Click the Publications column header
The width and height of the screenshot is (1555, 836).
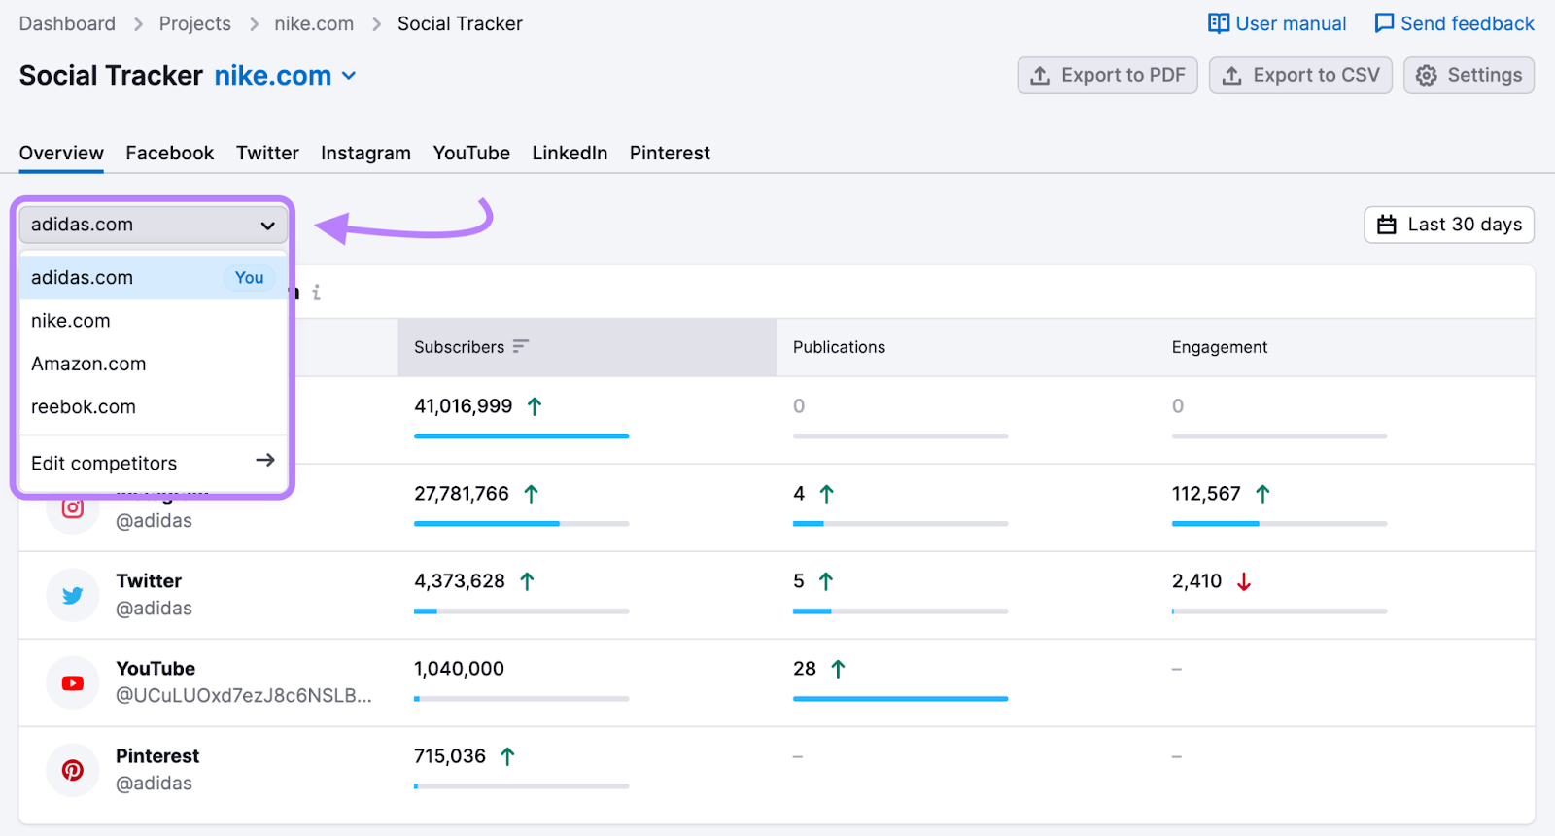coord(839,347)
